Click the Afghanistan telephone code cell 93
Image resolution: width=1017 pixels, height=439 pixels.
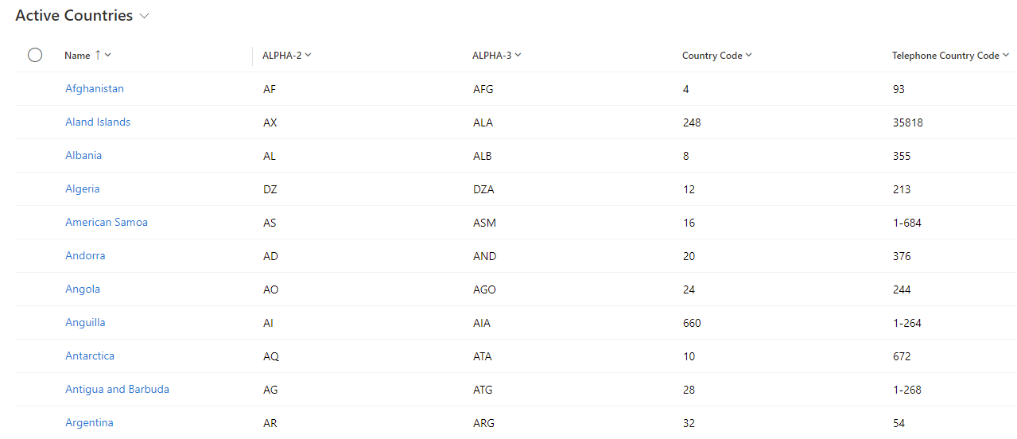pyautogui.click(x=899, y=89)
